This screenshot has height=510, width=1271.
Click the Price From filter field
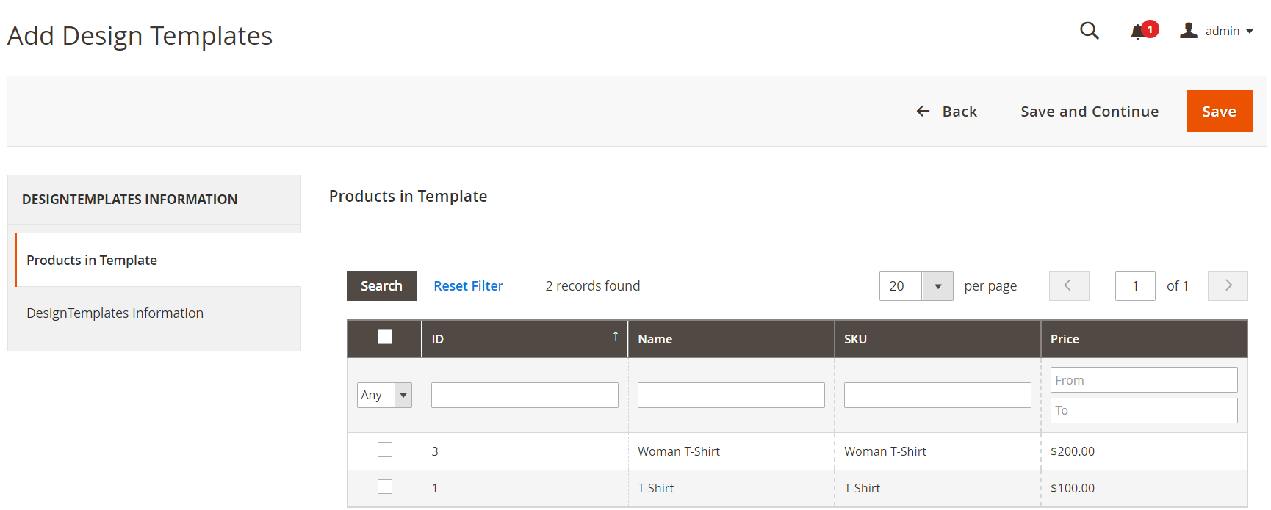tap(1143, 380)
